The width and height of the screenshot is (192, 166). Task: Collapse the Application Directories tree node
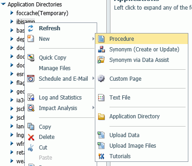coord(3,4)
